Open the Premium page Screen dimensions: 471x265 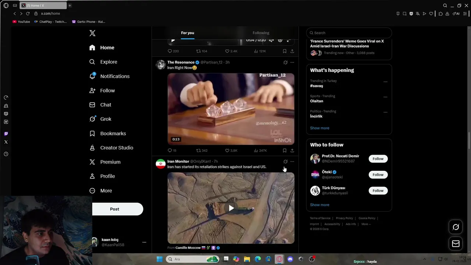tap(105, 162)
